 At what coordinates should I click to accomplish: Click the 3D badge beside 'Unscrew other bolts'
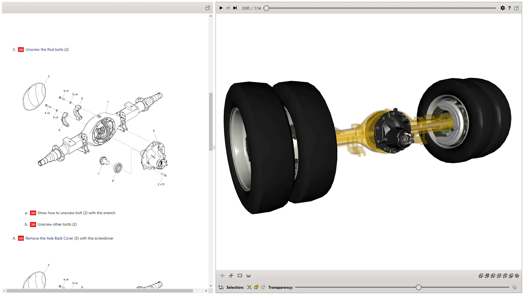(x=33, y=224)
